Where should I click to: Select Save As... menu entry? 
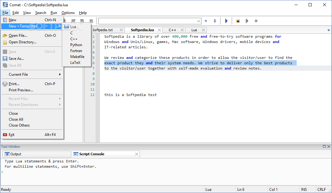pyautogui.click(x=32, y=59)
